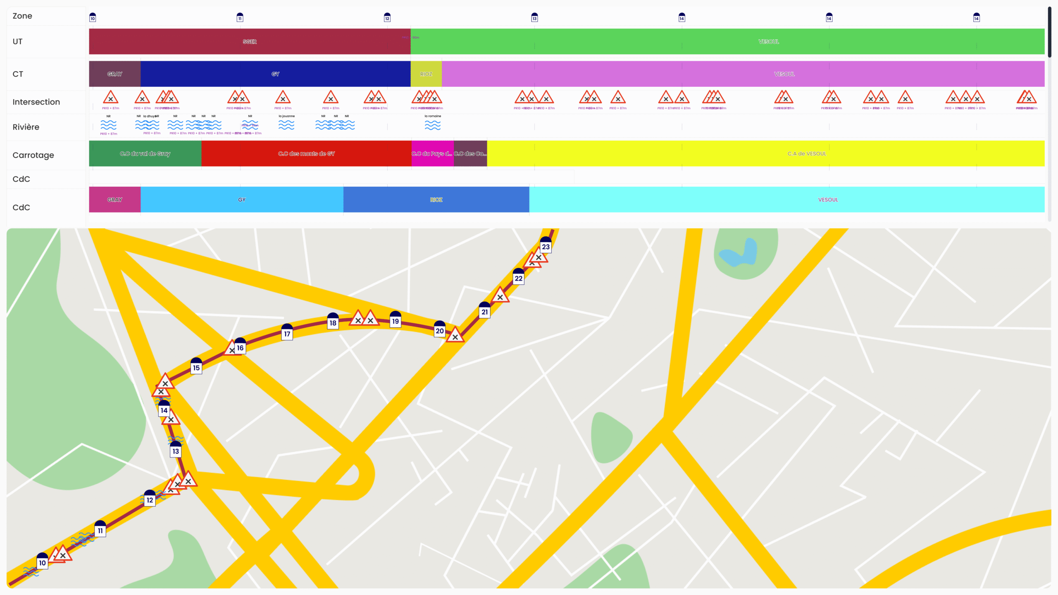The height and width of the screenshot is (595, 1058).
Task: Click the vertical scrollbar at the right edge
Action: 1049,33
